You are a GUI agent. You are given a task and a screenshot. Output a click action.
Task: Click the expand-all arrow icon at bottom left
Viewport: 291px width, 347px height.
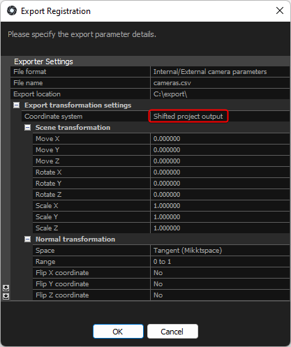pos(6,296)
